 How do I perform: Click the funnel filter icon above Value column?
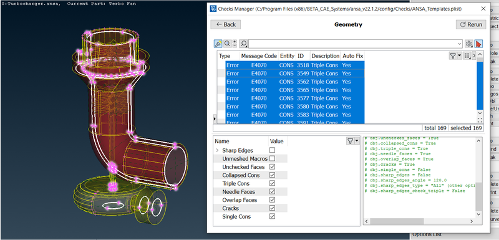click(350, 141)
